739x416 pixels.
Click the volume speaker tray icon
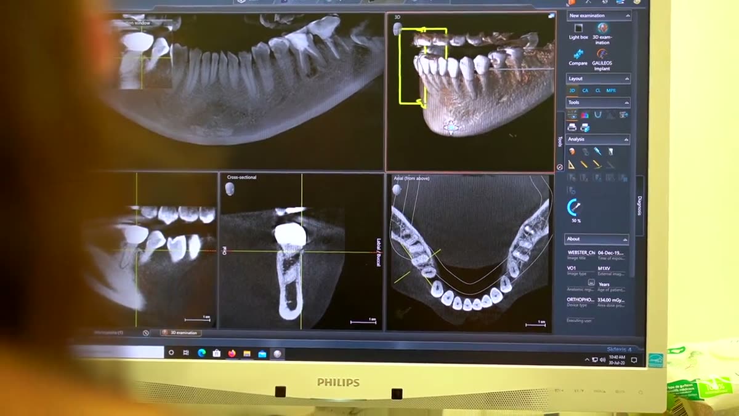click(x=602, y=360)
